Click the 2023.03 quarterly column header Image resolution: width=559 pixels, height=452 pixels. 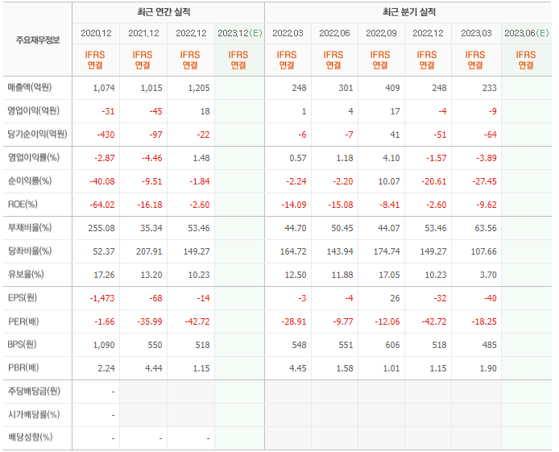click(x=476, y=33)
